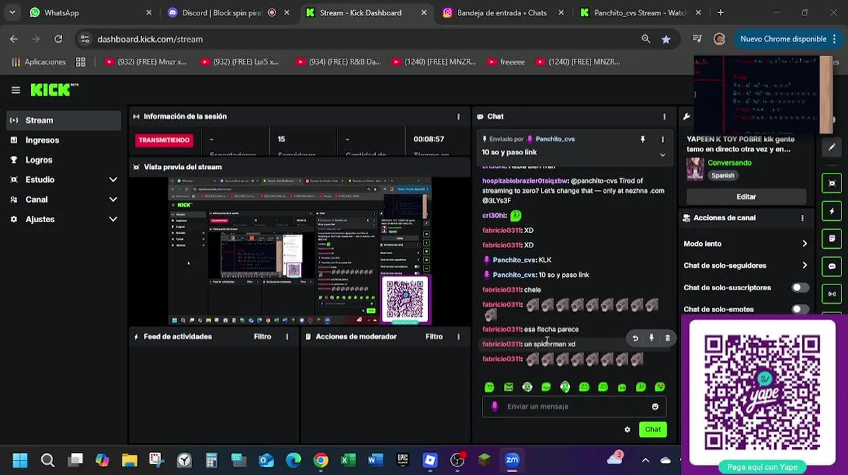This screenshot has width=848, height=475.
Task: Click the bookmark star icon
Action: 666,39
